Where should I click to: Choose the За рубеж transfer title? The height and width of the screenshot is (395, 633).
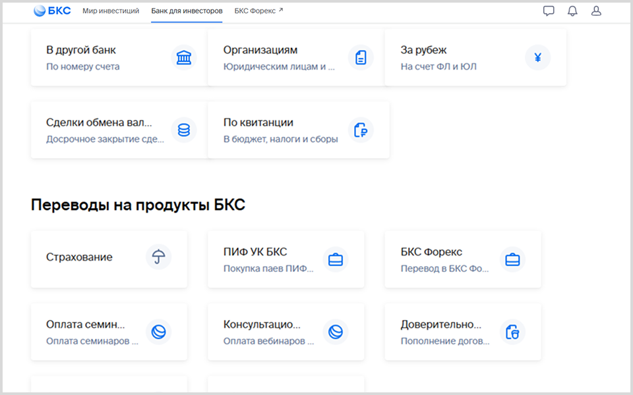point(423,50)
